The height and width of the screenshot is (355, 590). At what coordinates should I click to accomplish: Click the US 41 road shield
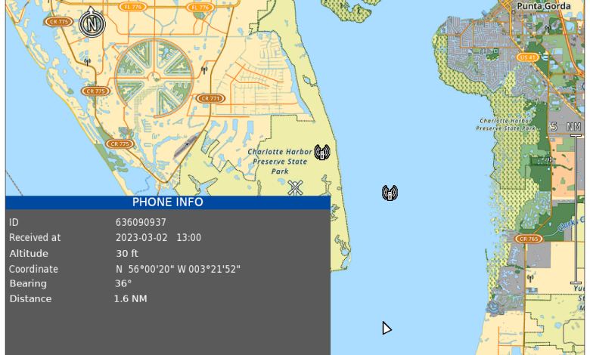pos(528,57)
